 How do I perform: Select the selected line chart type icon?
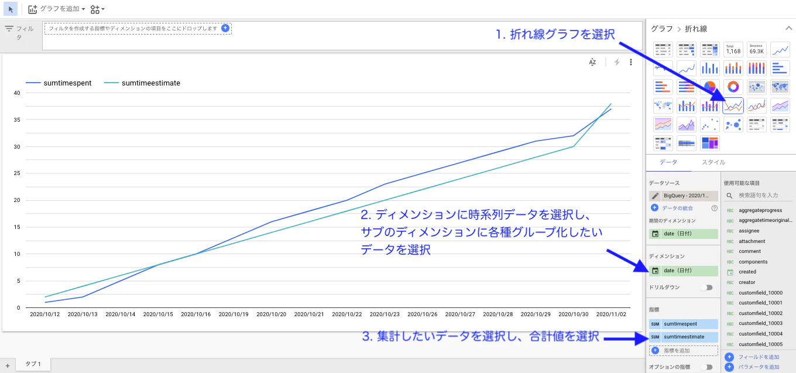(x=733, y=106)
